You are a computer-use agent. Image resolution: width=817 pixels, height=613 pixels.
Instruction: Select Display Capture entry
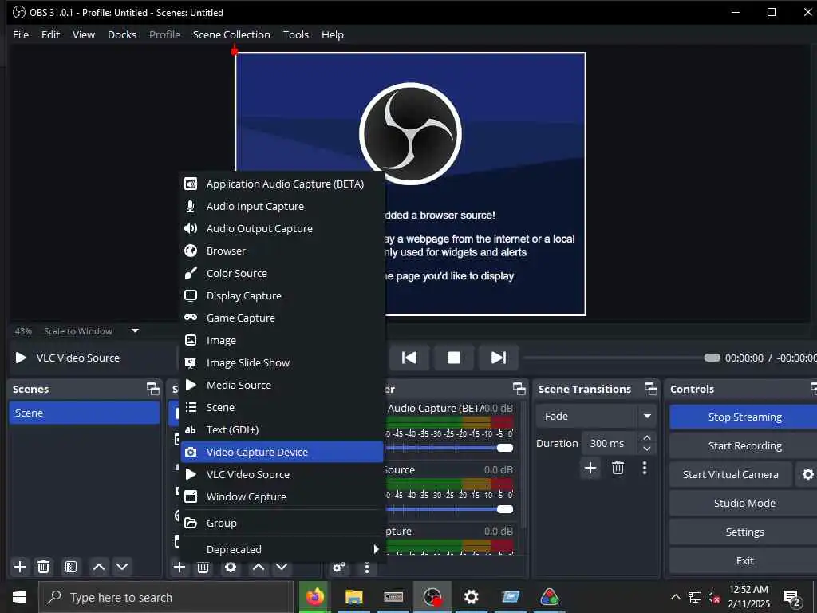282,296
